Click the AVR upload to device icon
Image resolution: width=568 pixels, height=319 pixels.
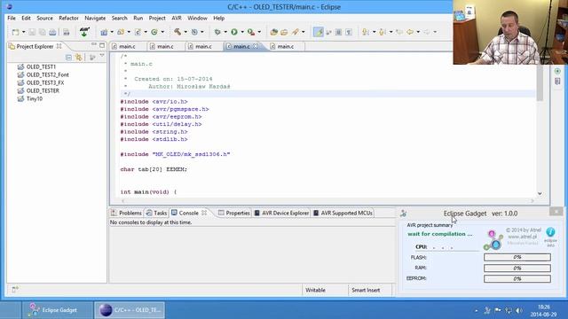[84, 32]
